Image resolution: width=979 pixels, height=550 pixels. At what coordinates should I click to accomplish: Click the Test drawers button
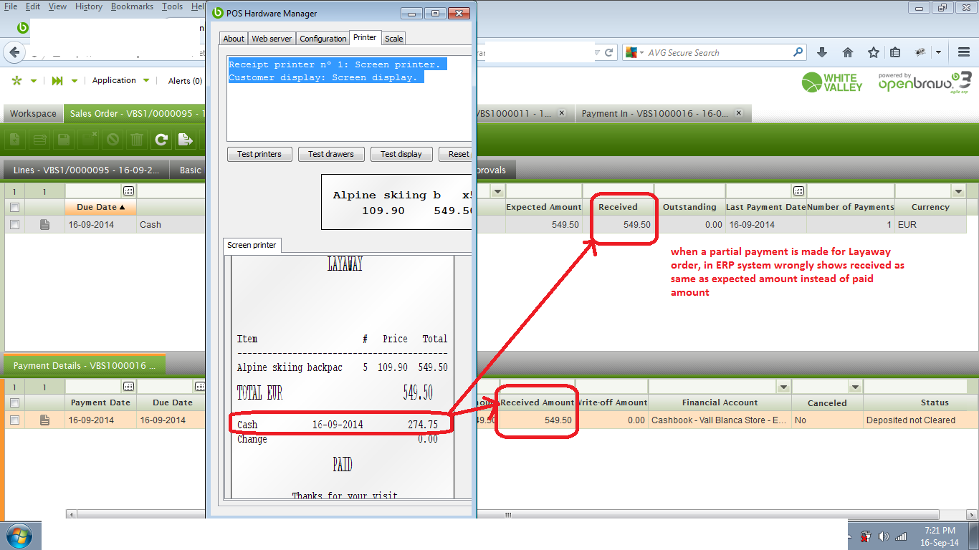331,154
